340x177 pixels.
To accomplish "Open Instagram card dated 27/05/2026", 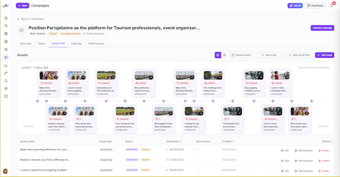I will (58, 119).
